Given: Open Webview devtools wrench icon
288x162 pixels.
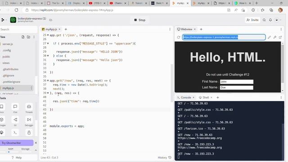Looking at the screenshot, I should pos(275,37).
